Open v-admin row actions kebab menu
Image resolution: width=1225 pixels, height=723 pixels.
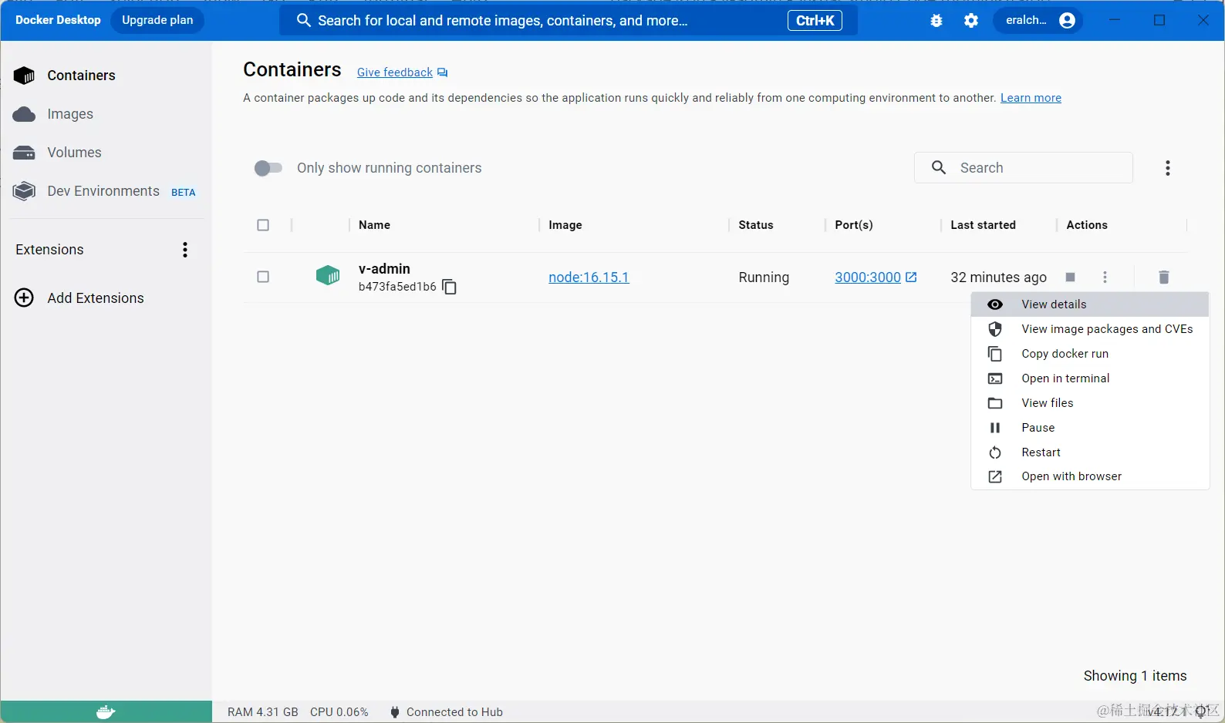pos(1105,277)
